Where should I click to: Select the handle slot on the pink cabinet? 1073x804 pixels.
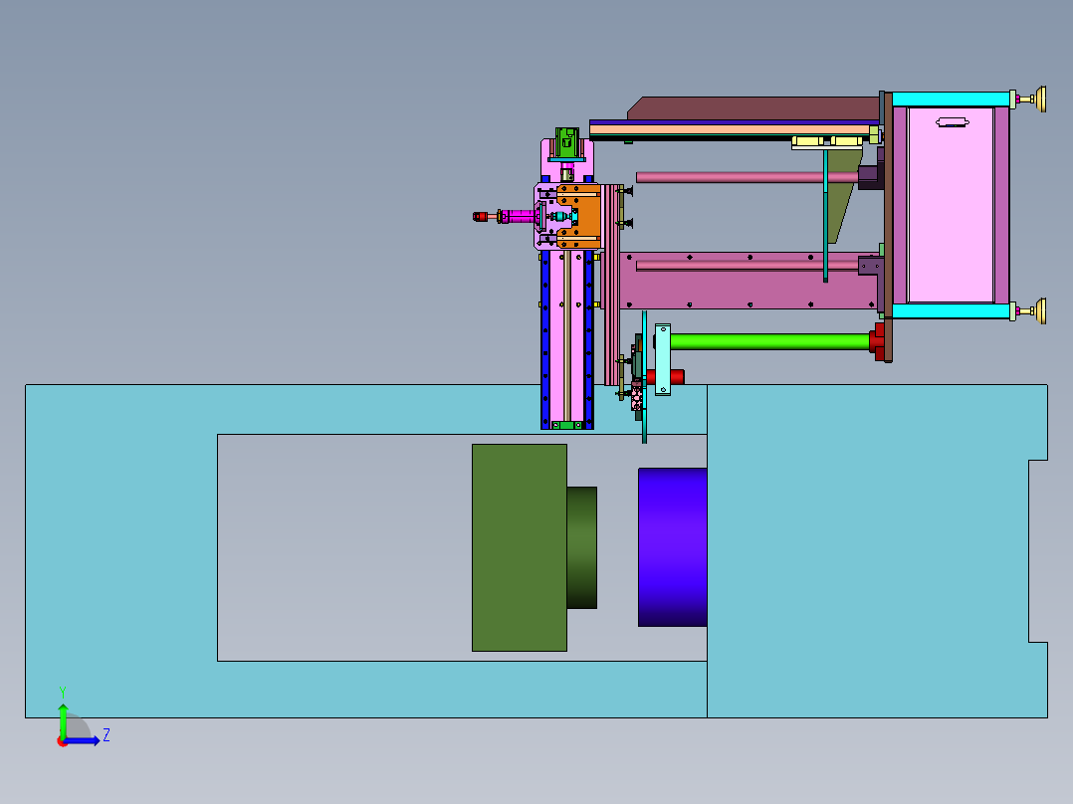tap(952, 122)
